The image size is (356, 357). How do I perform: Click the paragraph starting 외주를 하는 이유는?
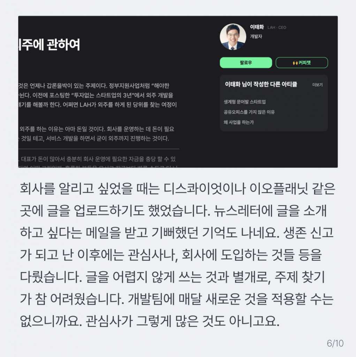coord(96,134)
